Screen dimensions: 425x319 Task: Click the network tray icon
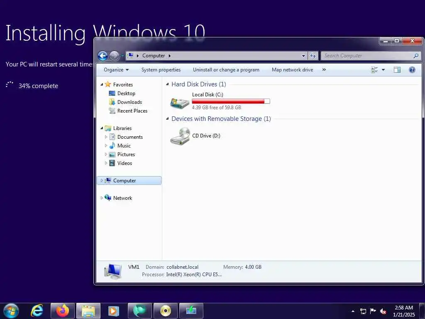(x=363, y=311)
